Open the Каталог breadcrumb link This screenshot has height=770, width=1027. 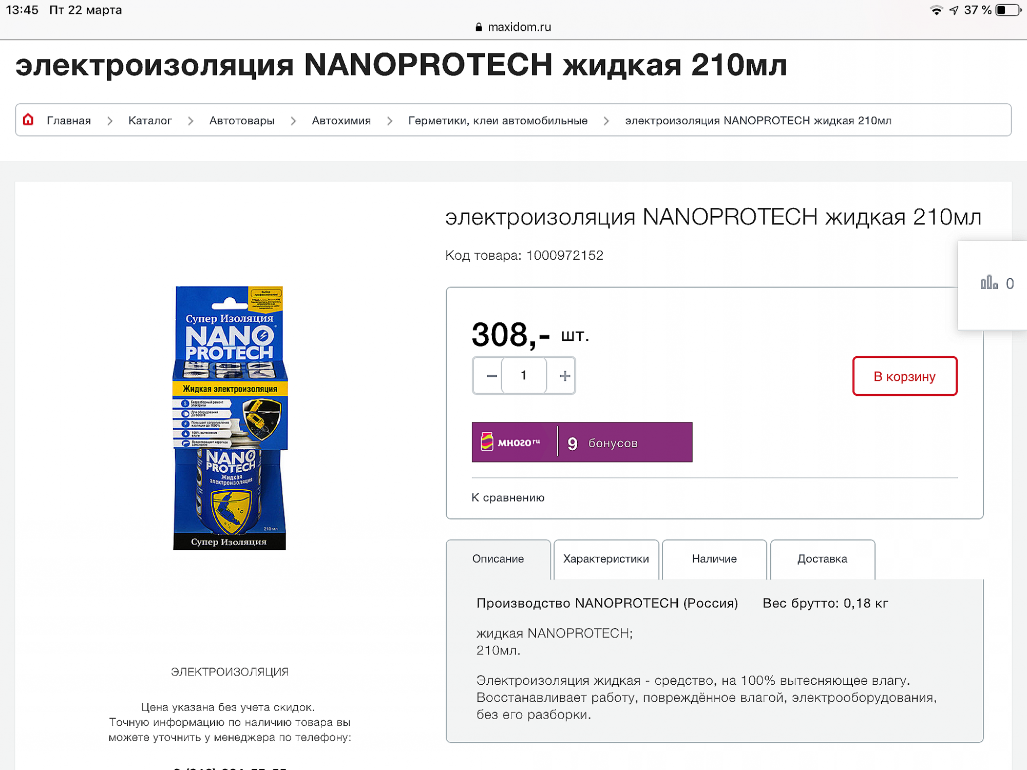tap(150, 121)
